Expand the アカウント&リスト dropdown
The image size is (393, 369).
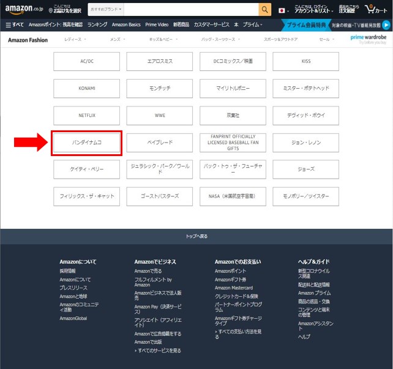click(314, 9)
